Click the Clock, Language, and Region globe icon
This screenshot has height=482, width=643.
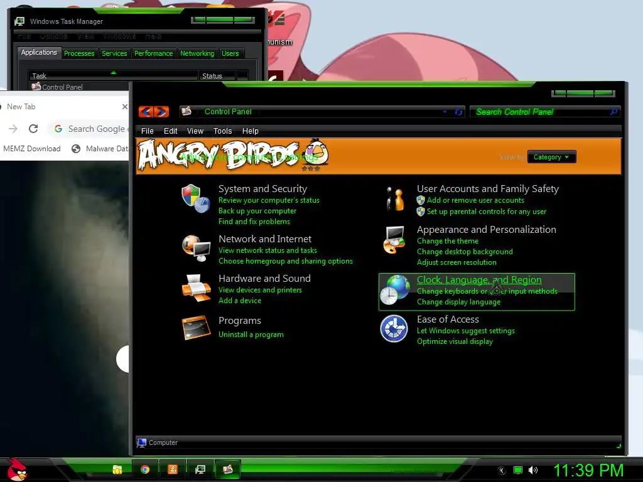[x=394, y=290]
